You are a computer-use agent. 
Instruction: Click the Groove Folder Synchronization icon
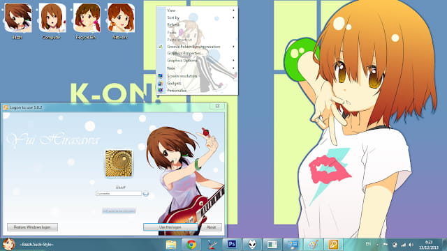161,47
